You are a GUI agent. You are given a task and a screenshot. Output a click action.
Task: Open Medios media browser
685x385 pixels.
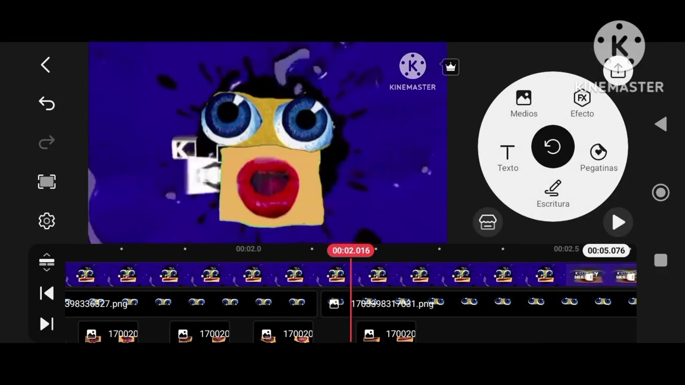[x=523, y=104]
